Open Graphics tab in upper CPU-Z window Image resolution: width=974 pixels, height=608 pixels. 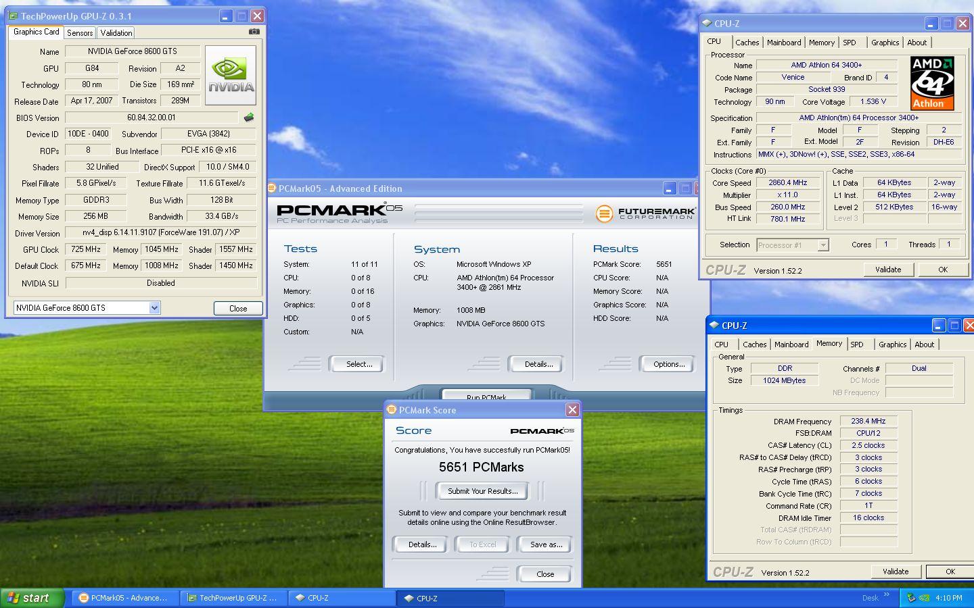[885, 43]
